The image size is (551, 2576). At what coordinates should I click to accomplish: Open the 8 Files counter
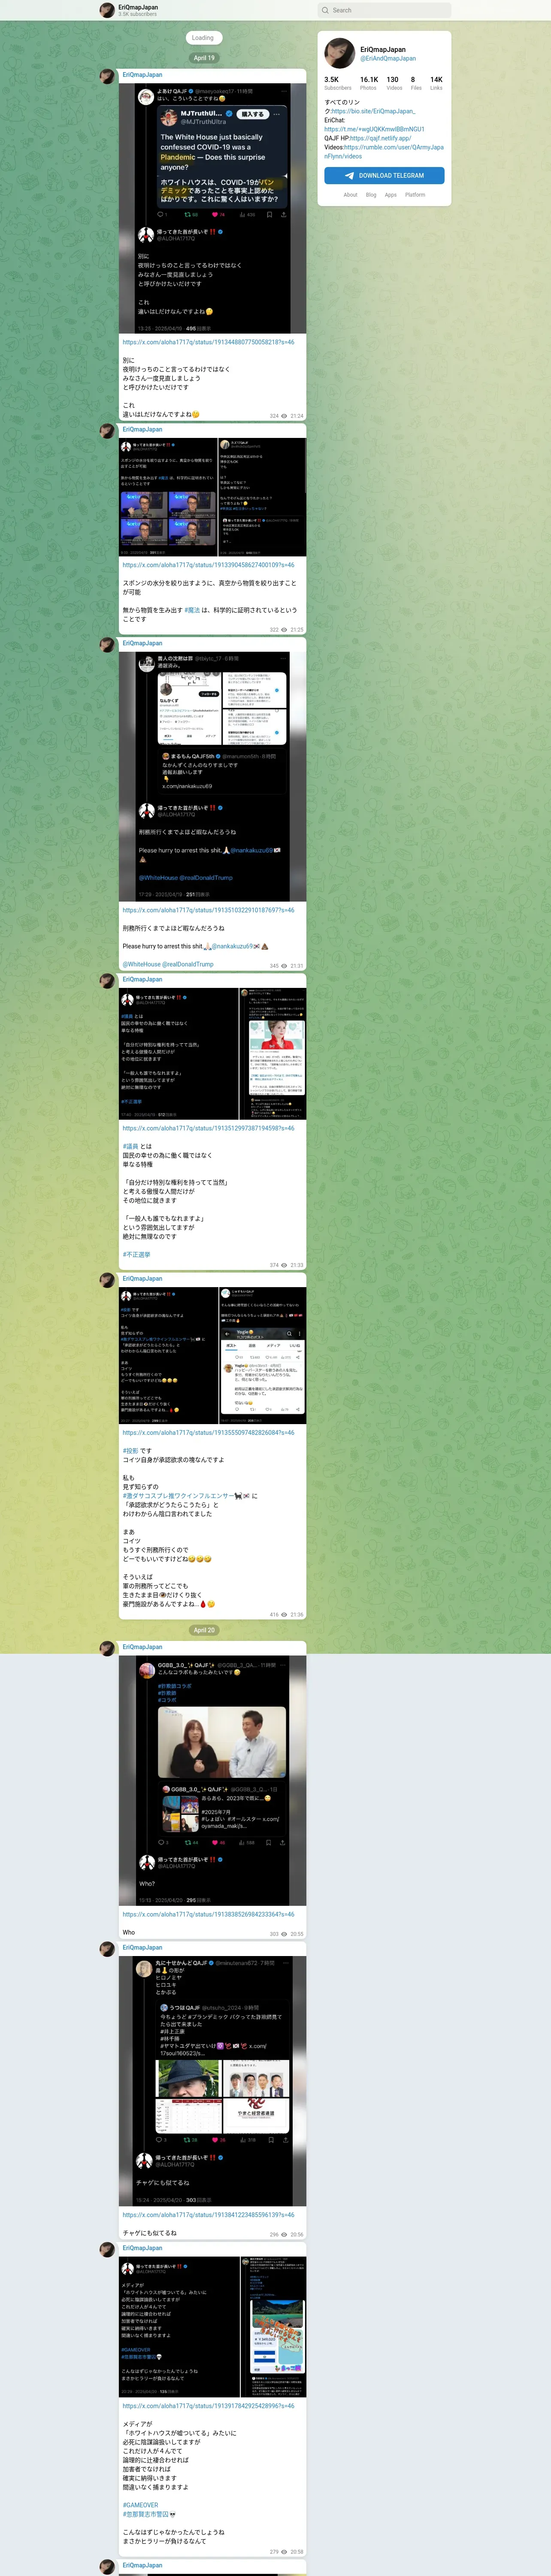click(x=416, y=83)
